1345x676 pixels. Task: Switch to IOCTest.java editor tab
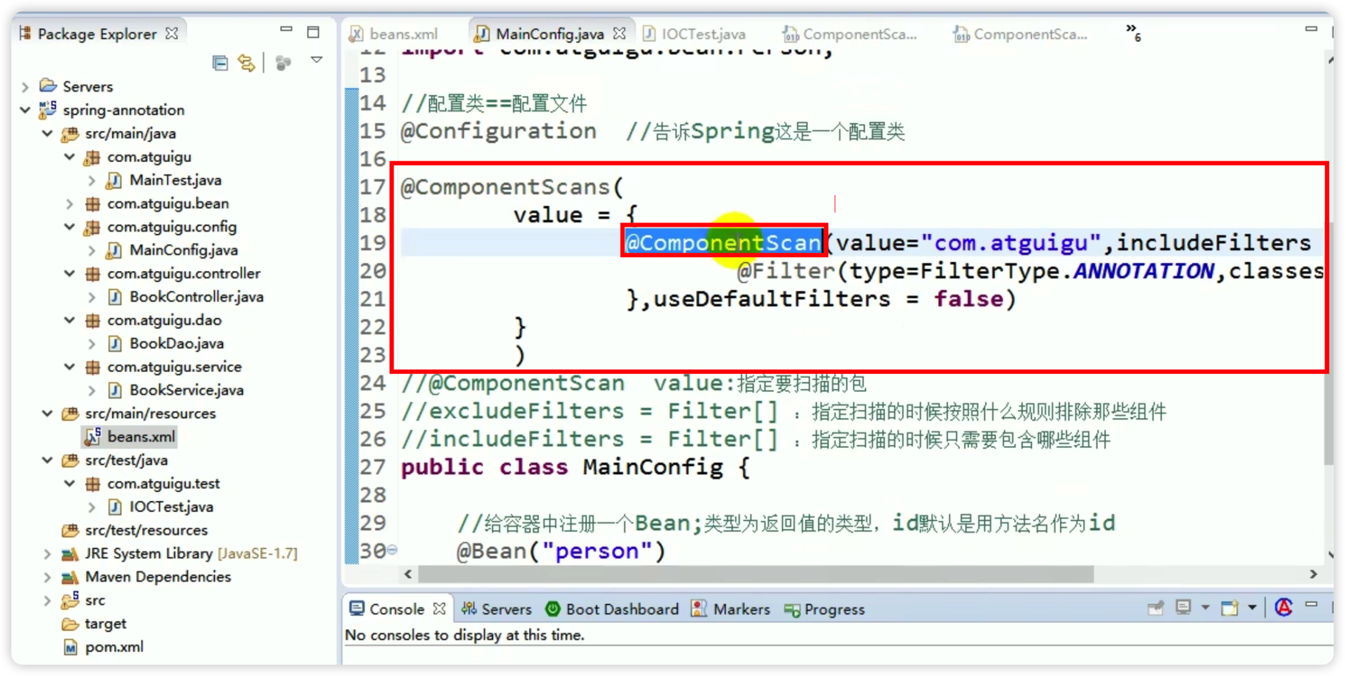[694, 34]
